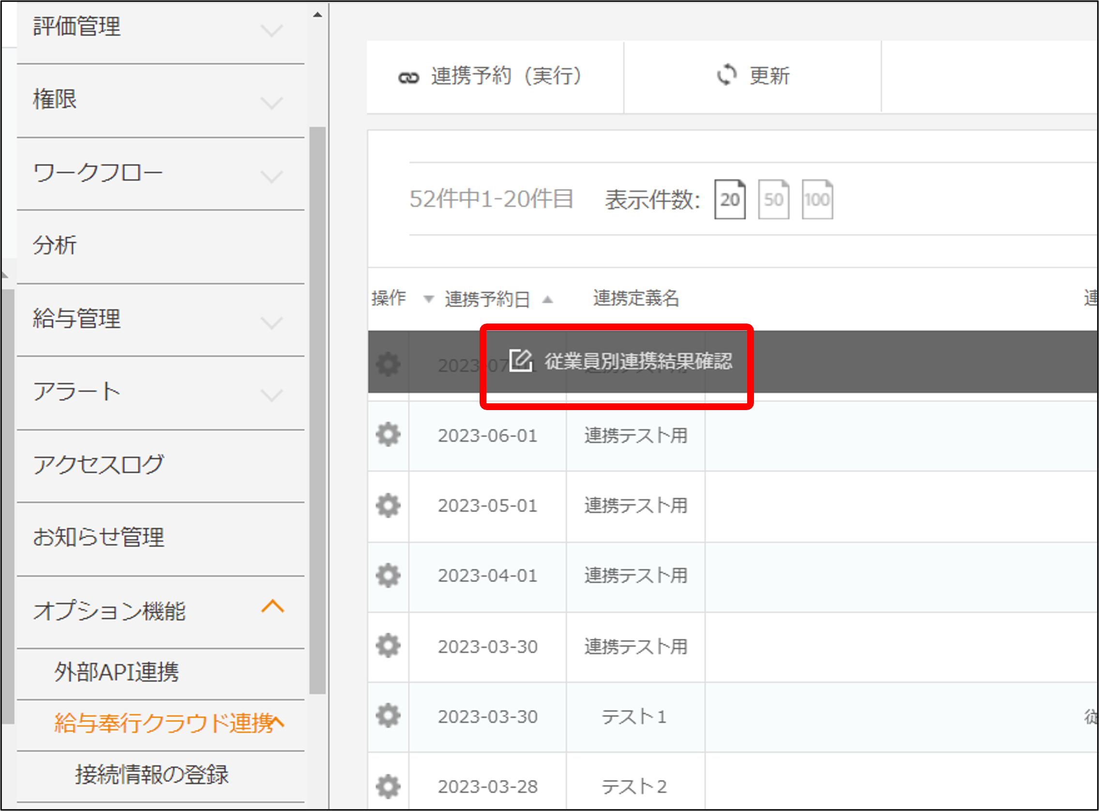Set display count to 100 items
The image size is (1099, 811).
click(x=817, y=199)
